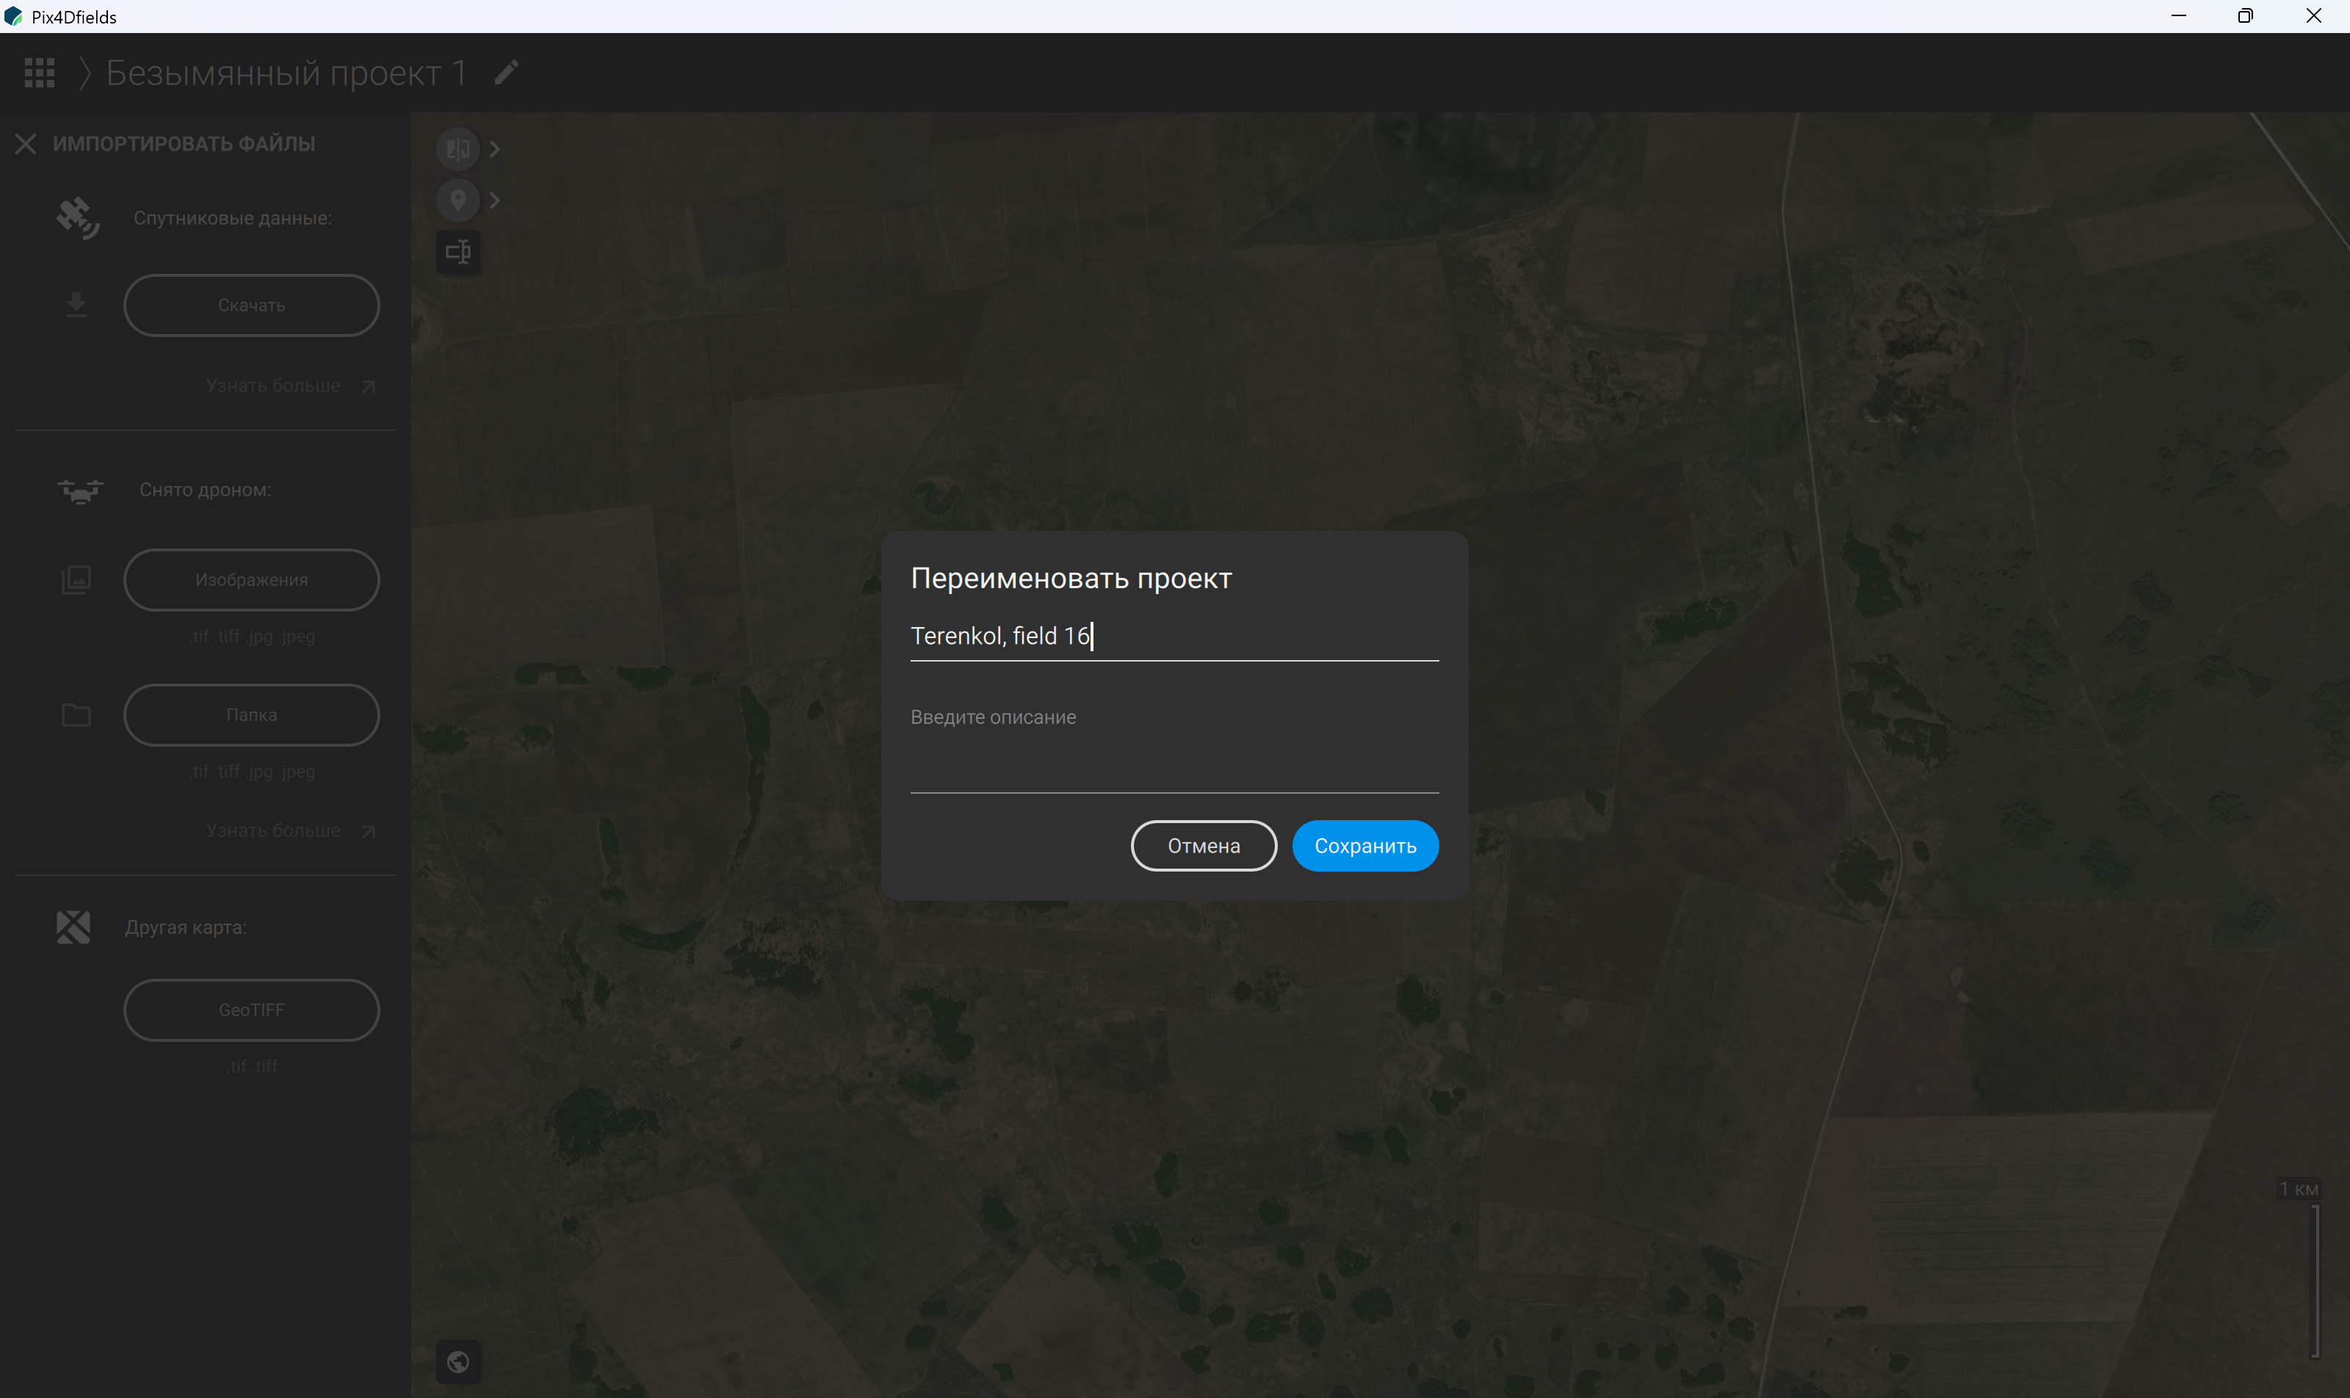Screen dimensions: 2350x1398
Task: Click the satellite data icon
Action: click(77, 217)
